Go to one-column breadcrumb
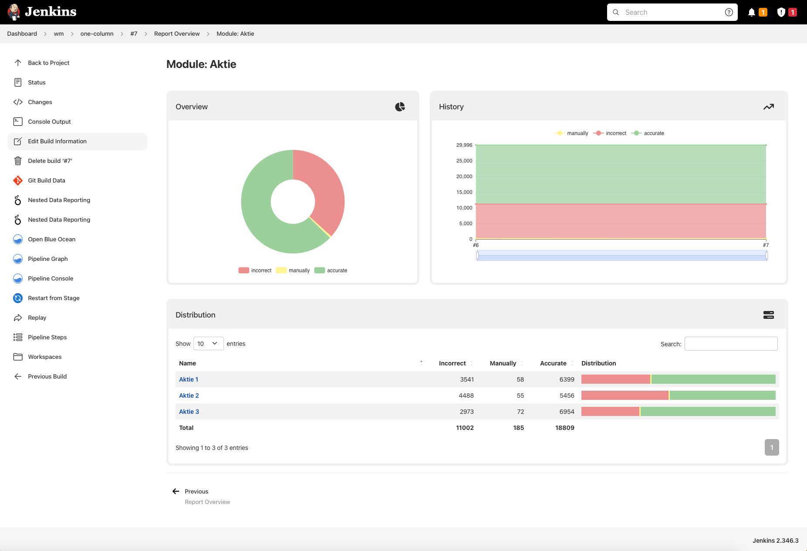Viewport: 807px width, 551px height. click(97, 34)
